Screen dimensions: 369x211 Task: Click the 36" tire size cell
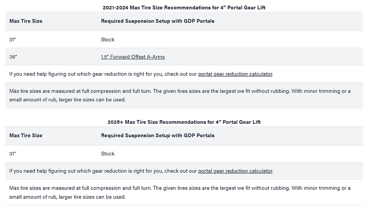(x=13, y=57)
